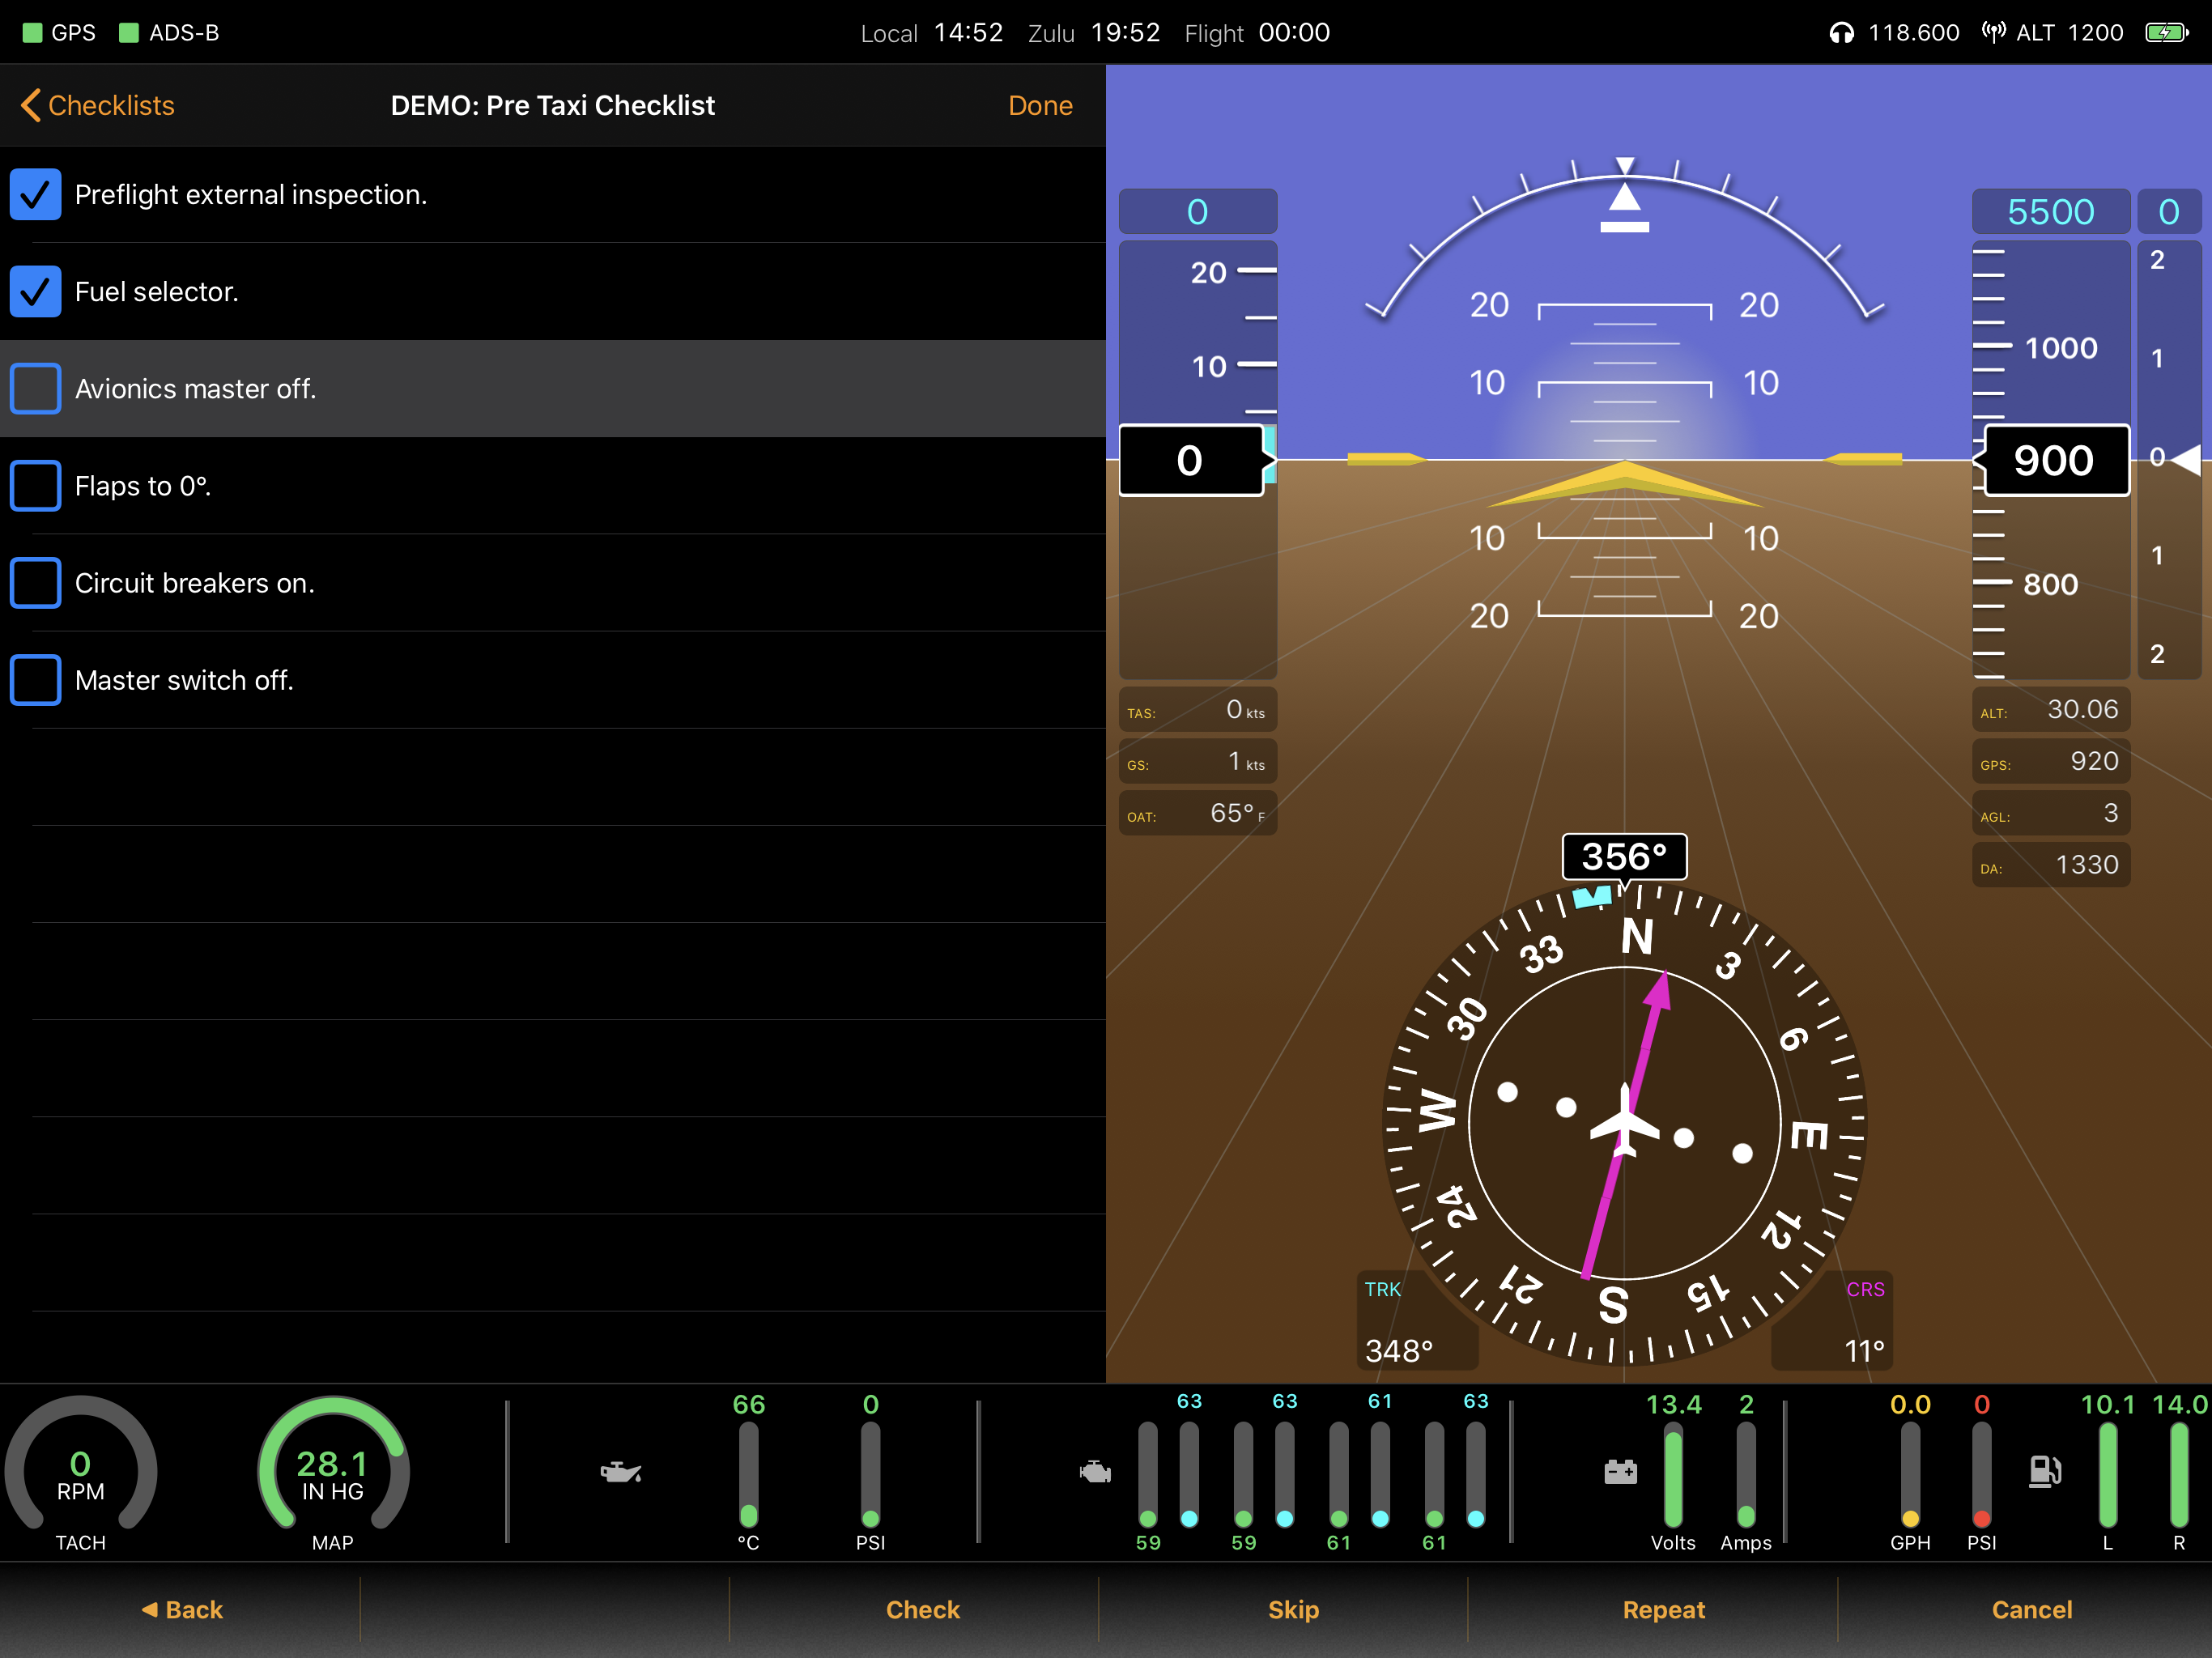Tap the Back arrow button
The image size is (2212, 1658).
[x=182, y=1610]
